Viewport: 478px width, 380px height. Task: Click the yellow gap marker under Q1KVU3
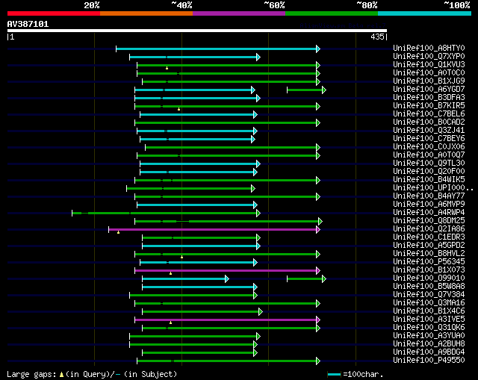pos(167,68)
